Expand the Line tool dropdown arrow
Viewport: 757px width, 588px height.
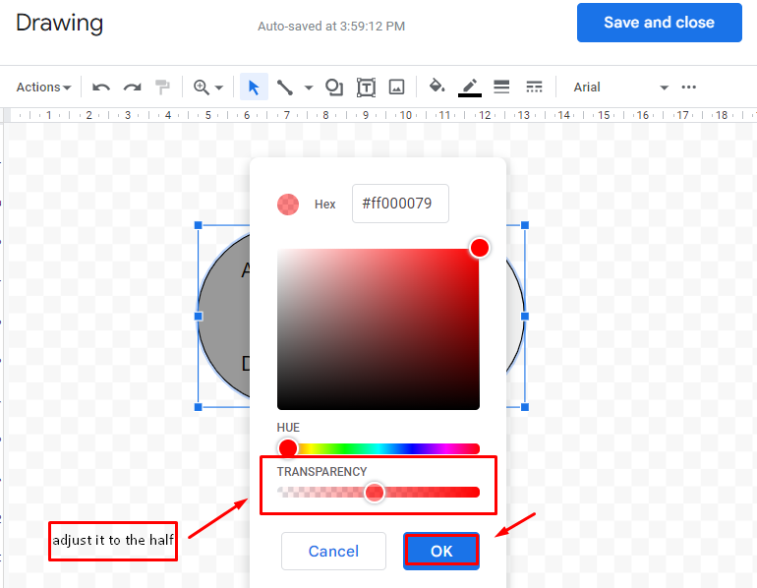click(x=309, y=88)
